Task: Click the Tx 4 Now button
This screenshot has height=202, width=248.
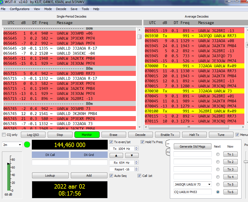Action: point(230,177)
